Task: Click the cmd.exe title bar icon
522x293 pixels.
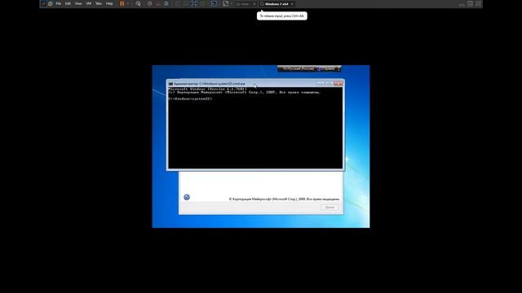Action: click(170, 84)
